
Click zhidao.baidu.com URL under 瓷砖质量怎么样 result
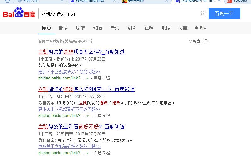(x=61, y=78)
